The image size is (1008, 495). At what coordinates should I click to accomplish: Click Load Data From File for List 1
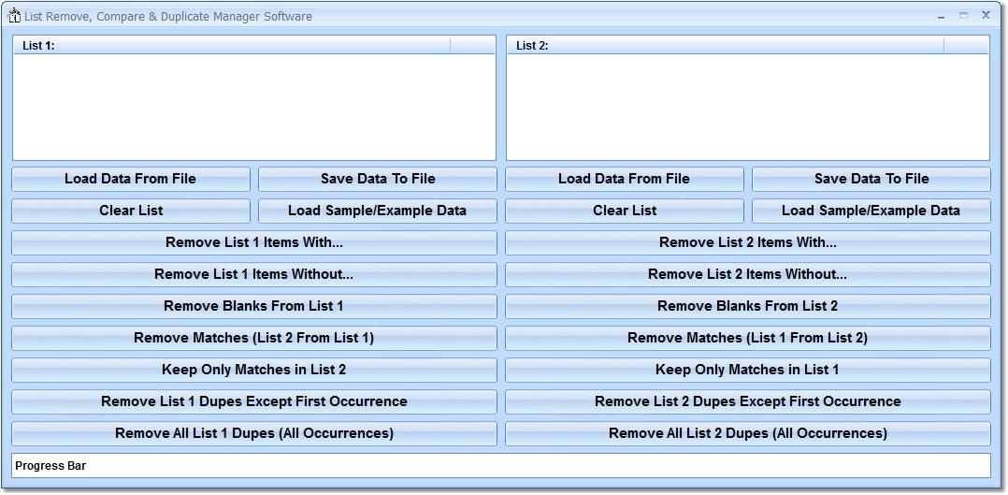point(131,179)
